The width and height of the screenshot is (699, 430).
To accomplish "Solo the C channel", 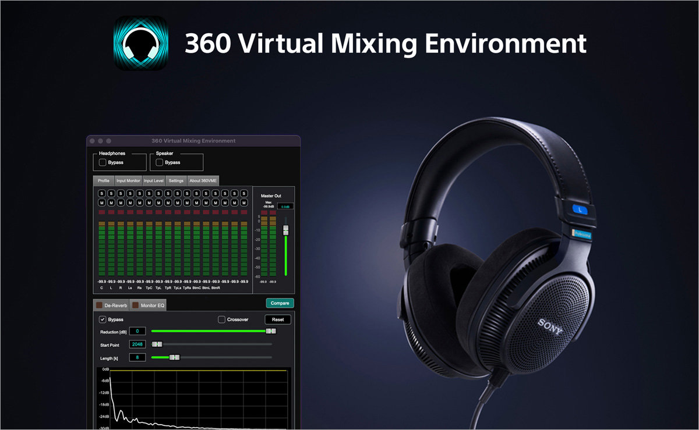I will coord(102,193).
